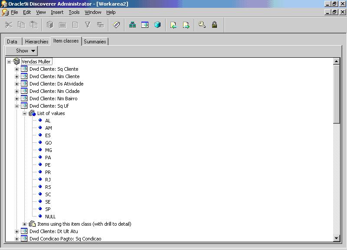Switch to the Hierarchies tab
This screenshot has height=250, width=347.
click(x=36, y=42)
